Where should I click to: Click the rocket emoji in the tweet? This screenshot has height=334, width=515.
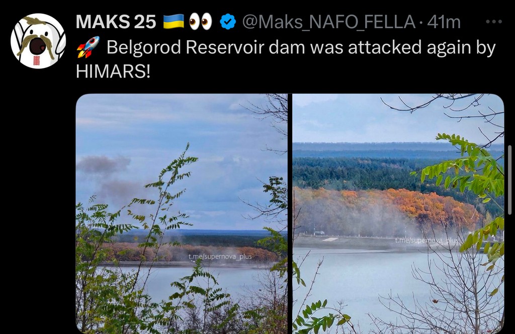(x=88, y=47)
